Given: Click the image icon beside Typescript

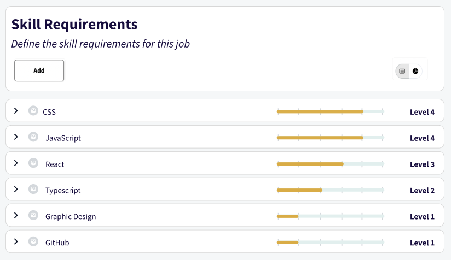Looking at the screenshot, I should click(x=33, y=189).
